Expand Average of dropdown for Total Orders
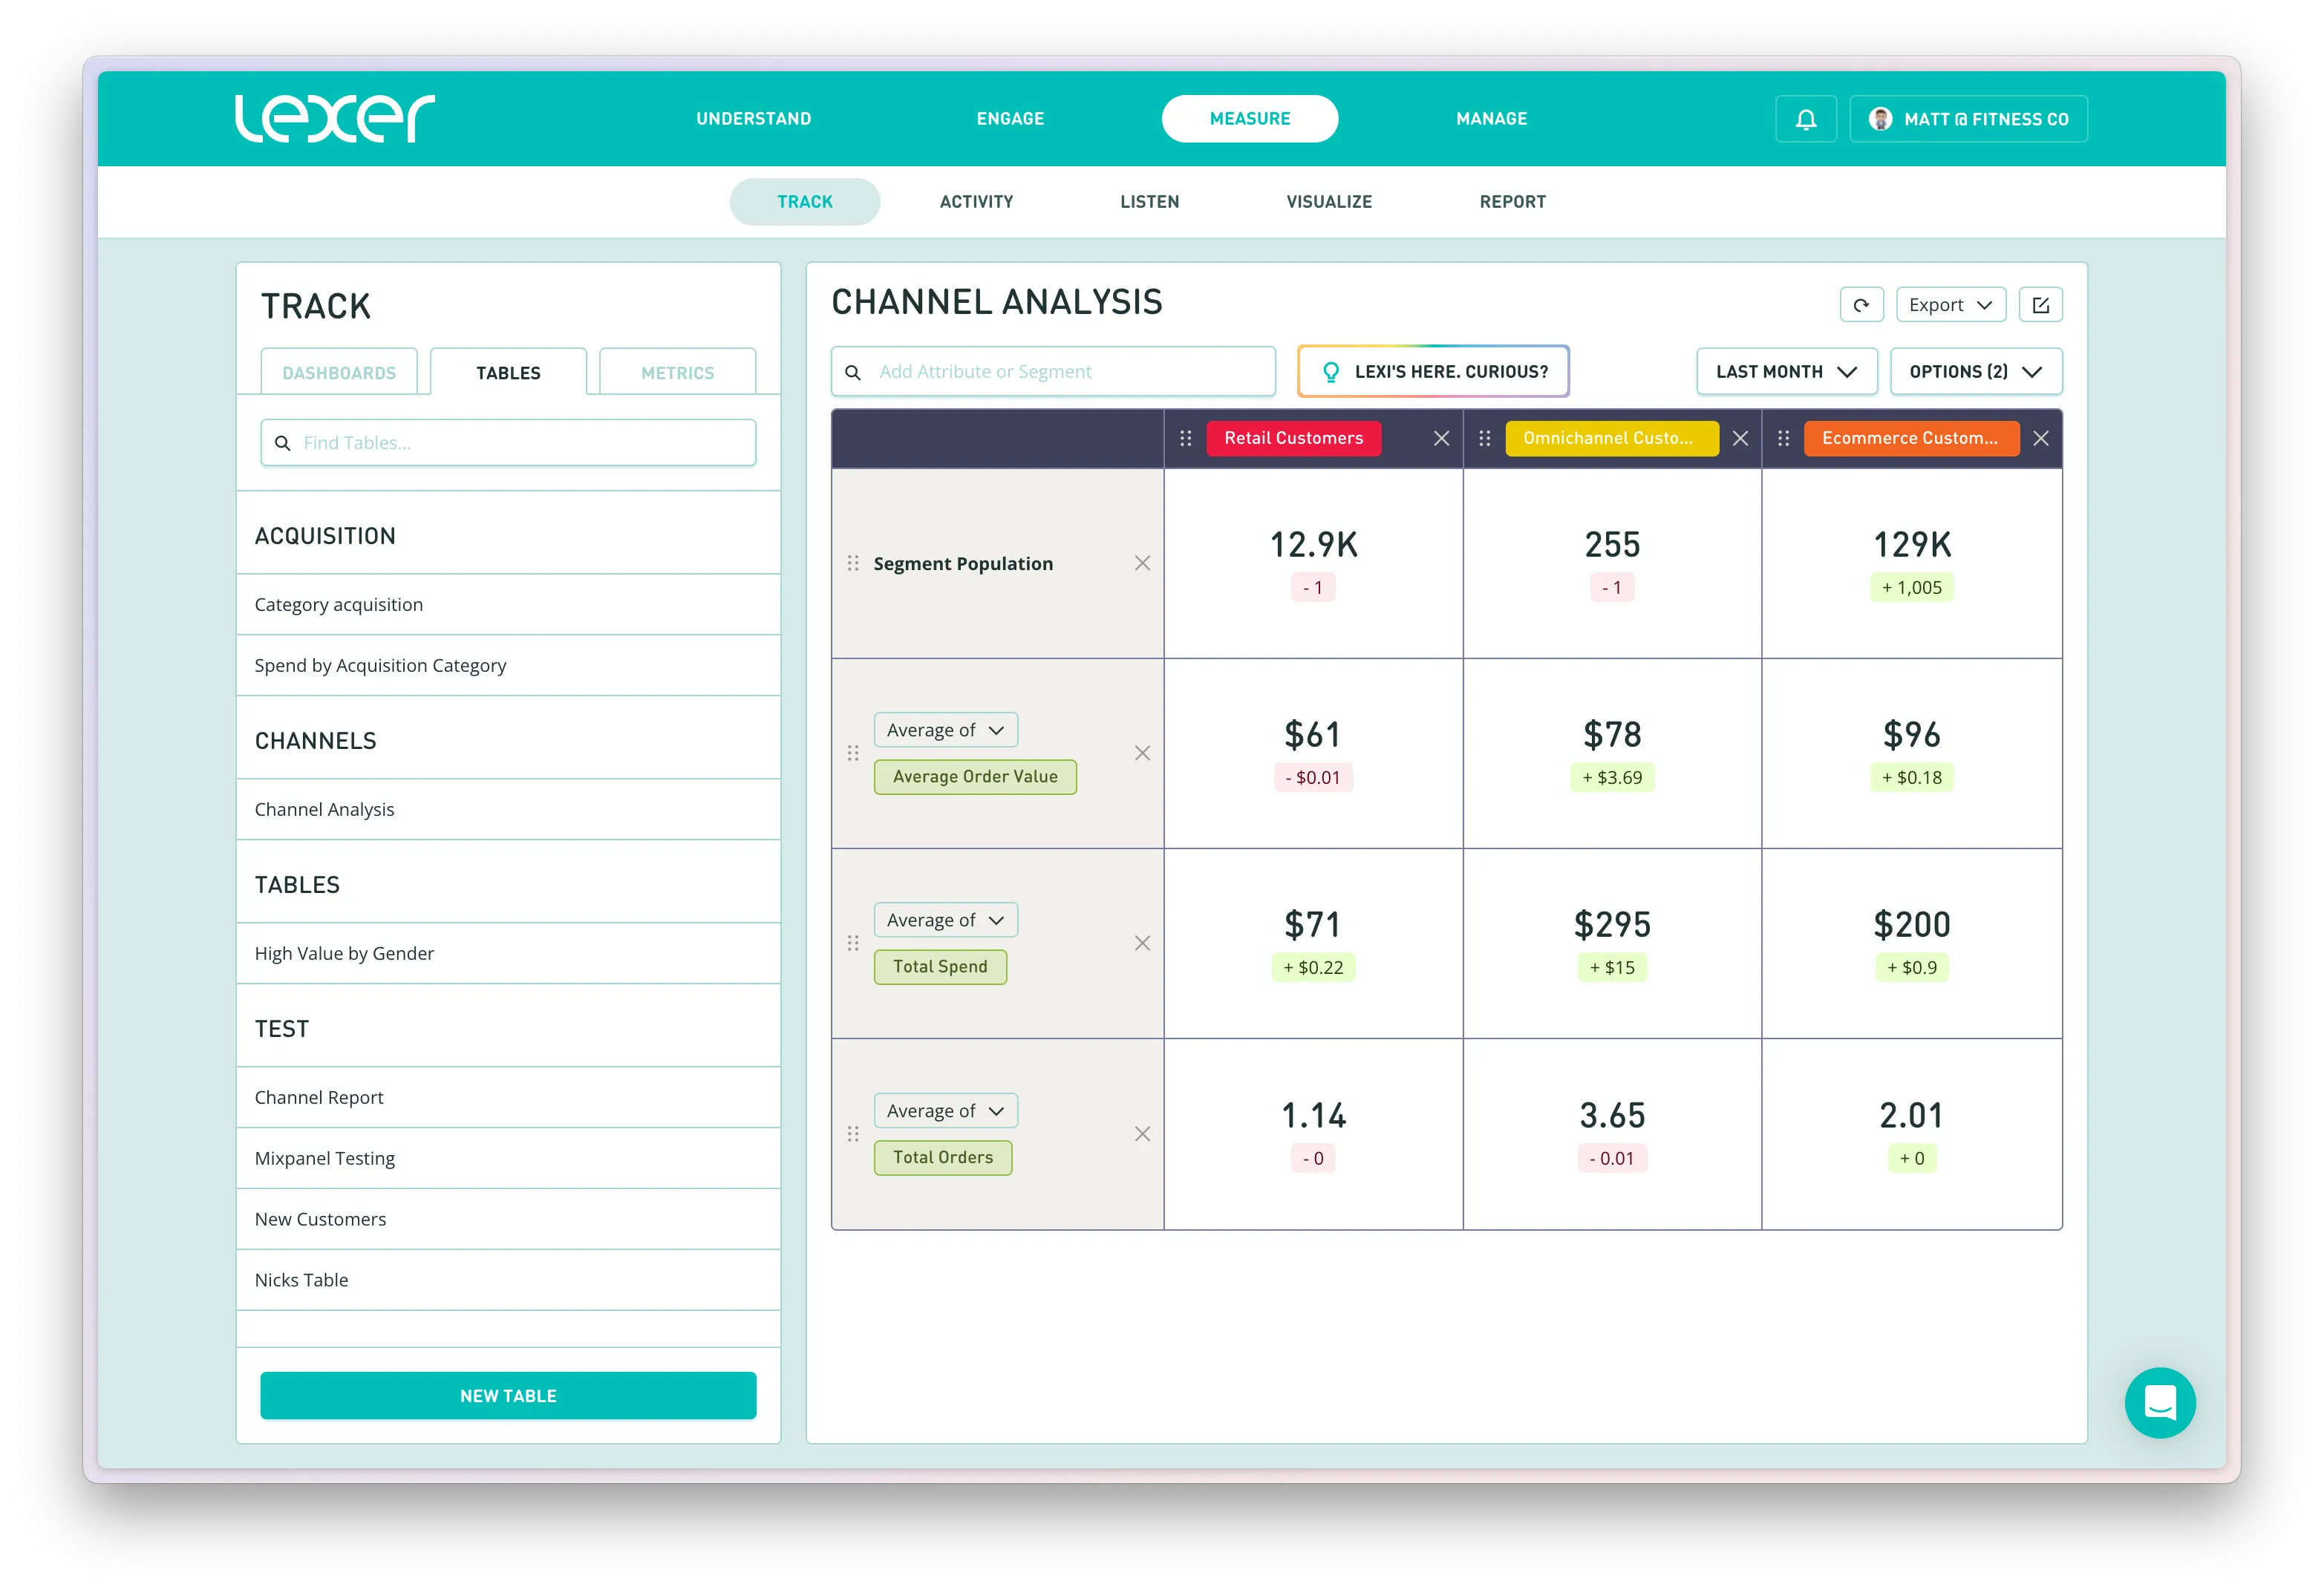 (x=945, y=1110)
